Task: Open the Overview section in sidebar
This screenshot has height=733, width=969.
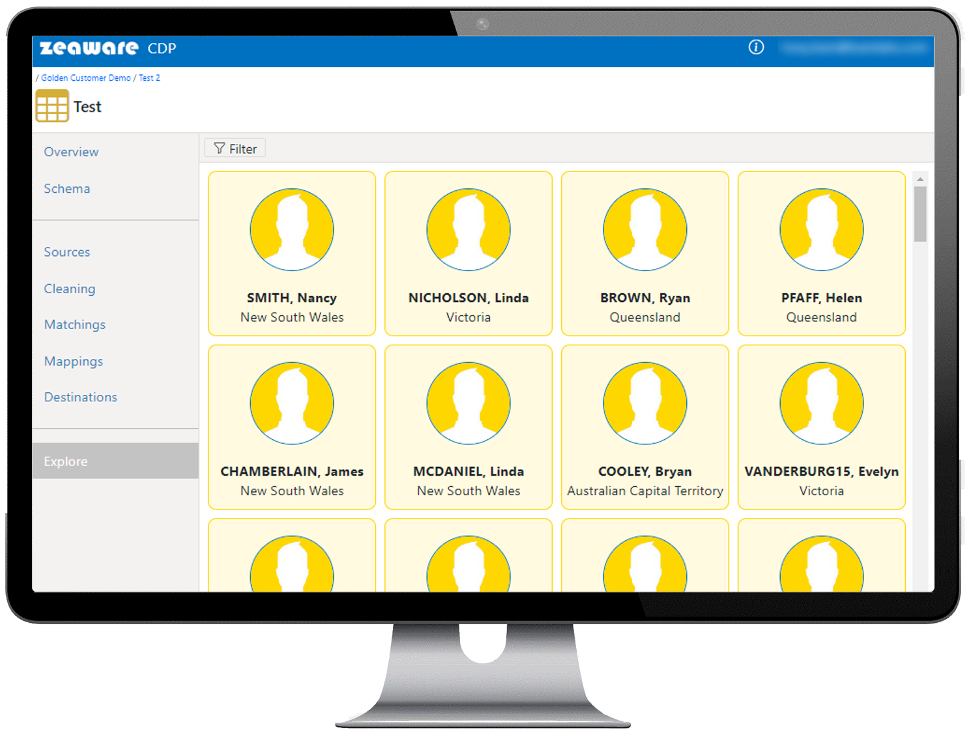Action: tap(71, 152)
